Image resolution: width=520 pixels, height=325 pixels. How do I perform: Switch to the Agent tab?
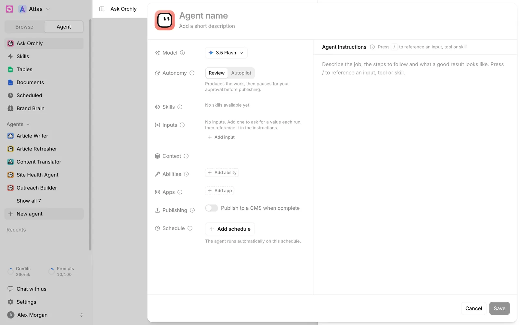point(64,27)
